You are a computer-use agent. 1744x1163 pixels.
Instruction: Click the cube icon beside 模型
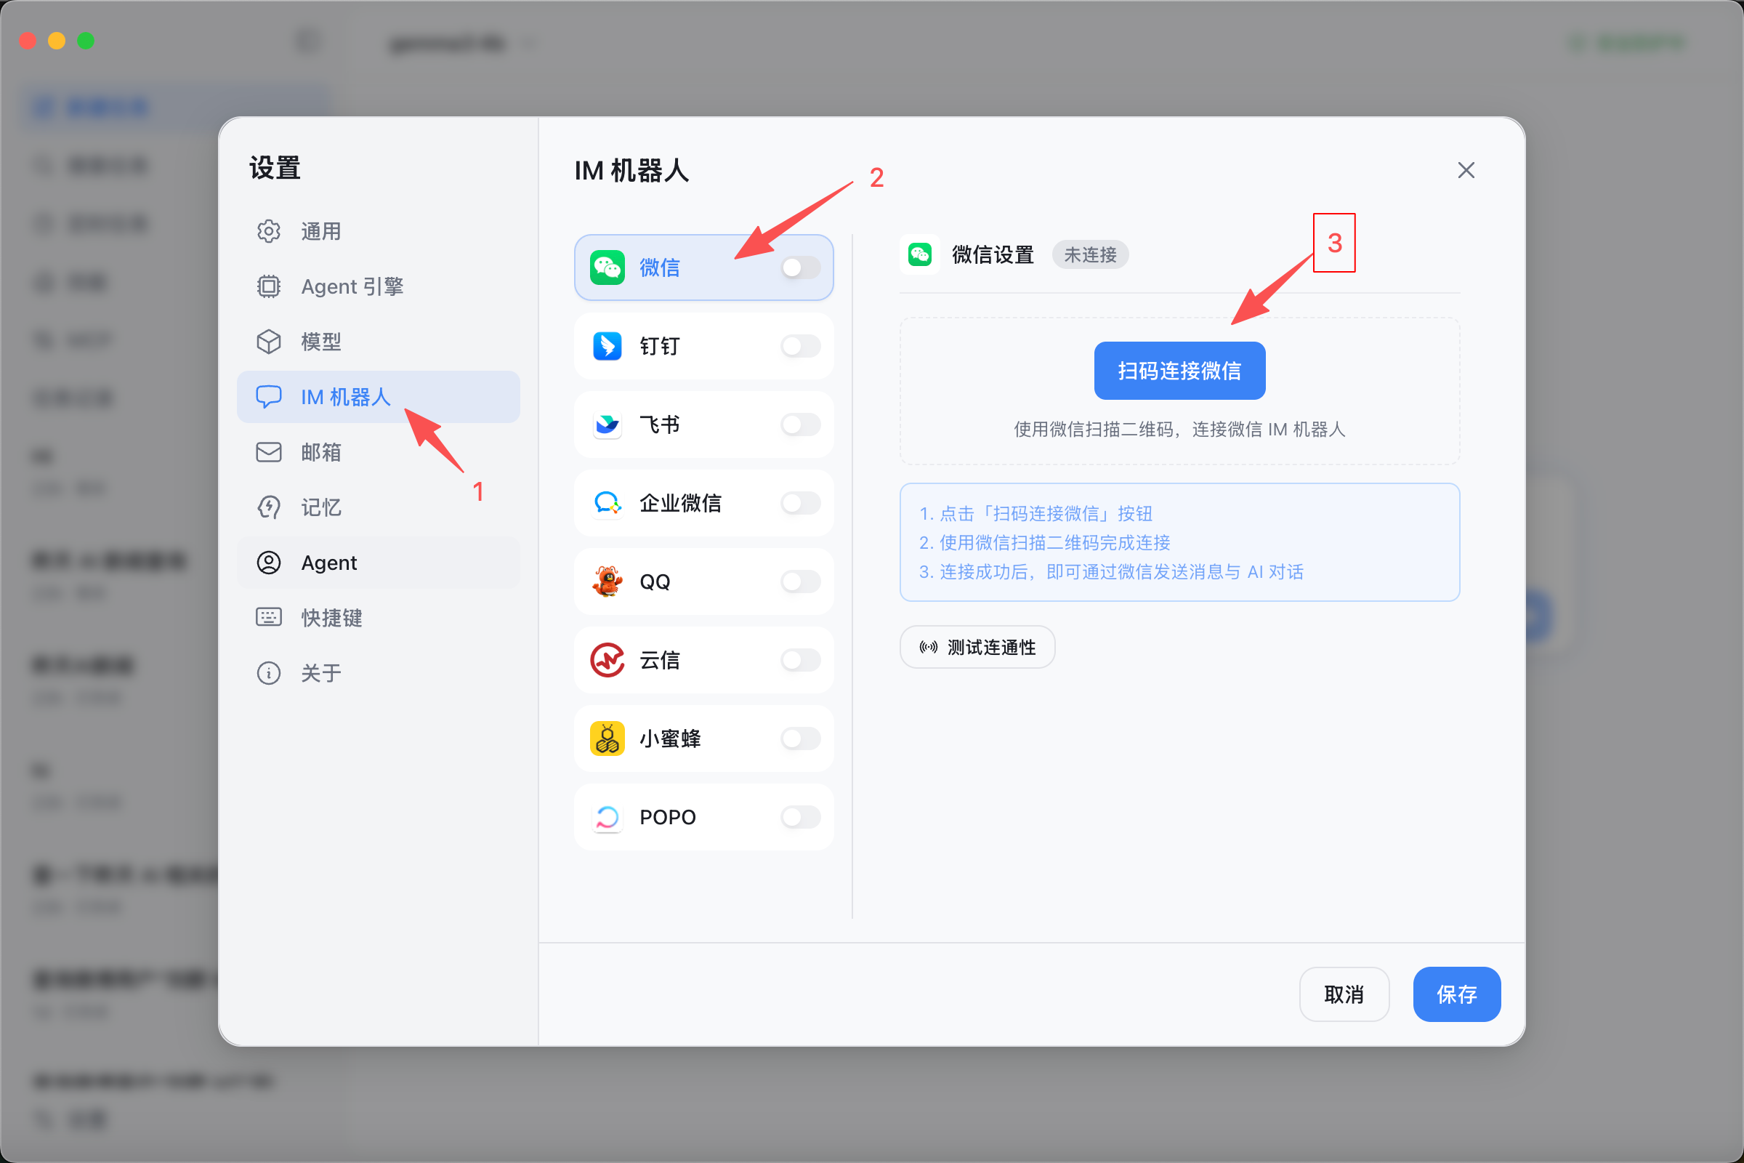point(268,342)
